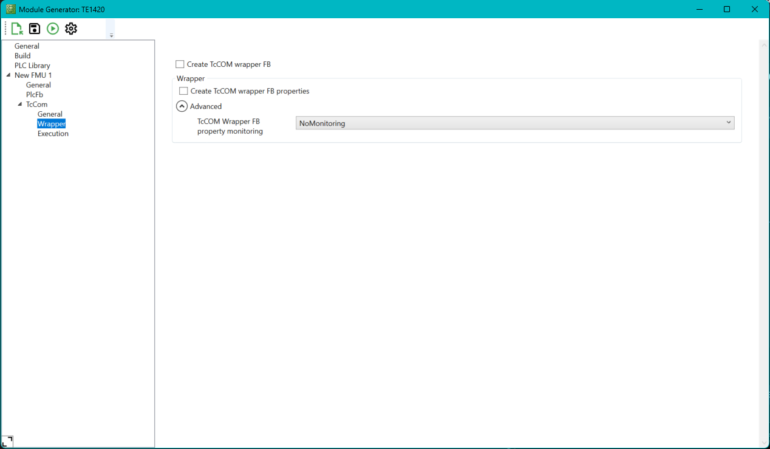Click the Module Generator app icon in titlebar
Viewport: 770px width, 449px height.
coord(10,9)
